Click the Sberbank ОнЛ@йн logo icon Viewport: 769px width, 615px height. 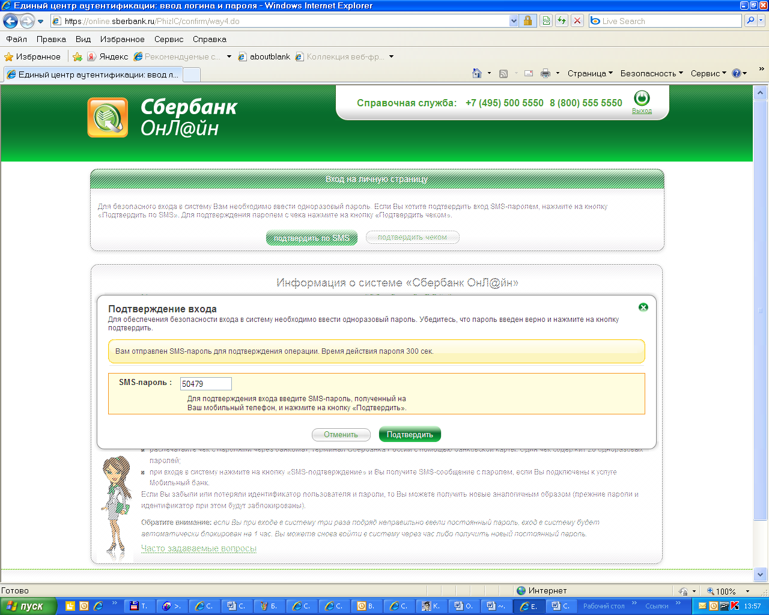tap(108, 118)
